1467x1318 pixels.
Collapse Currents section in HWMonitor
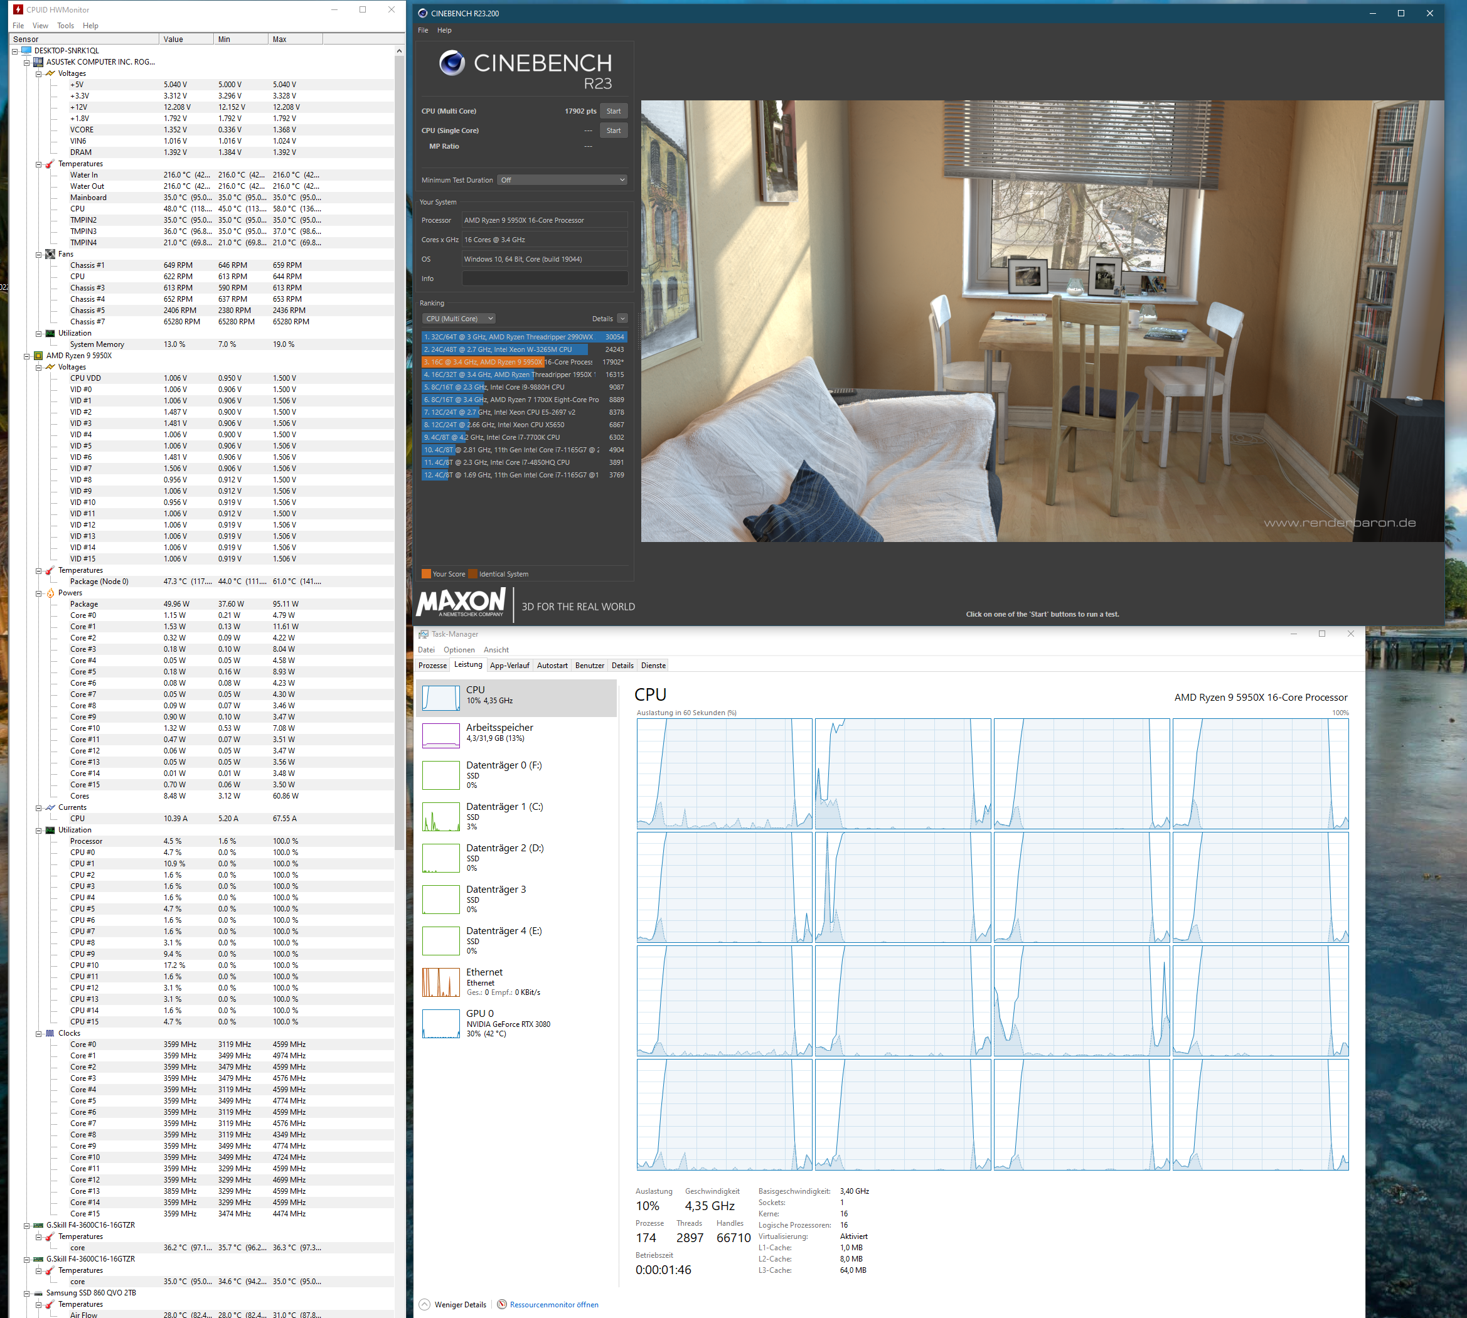coord(38,807)
